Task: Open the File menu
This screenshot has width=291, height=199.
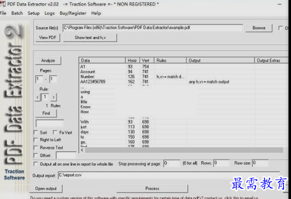Action: point(3,13)
